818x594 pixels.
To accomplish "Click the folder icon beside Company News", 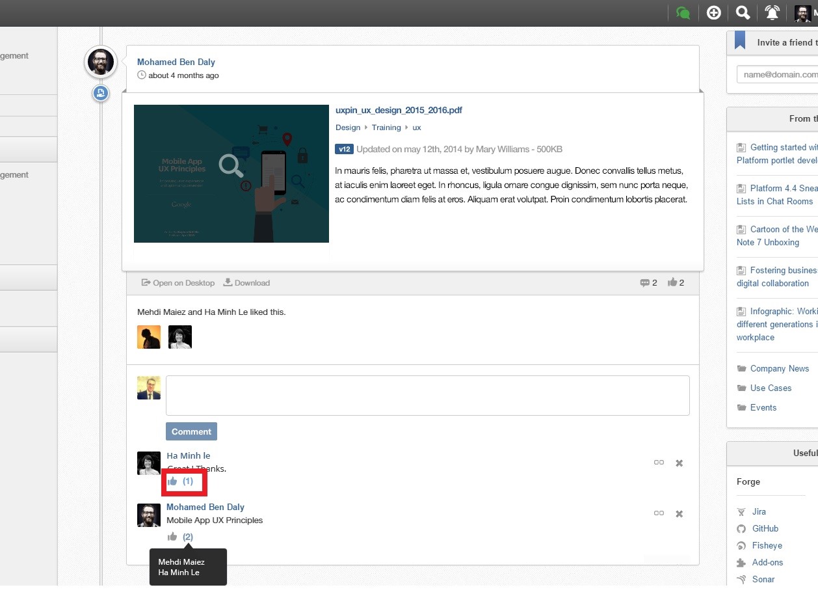I will tap(741, 369).
